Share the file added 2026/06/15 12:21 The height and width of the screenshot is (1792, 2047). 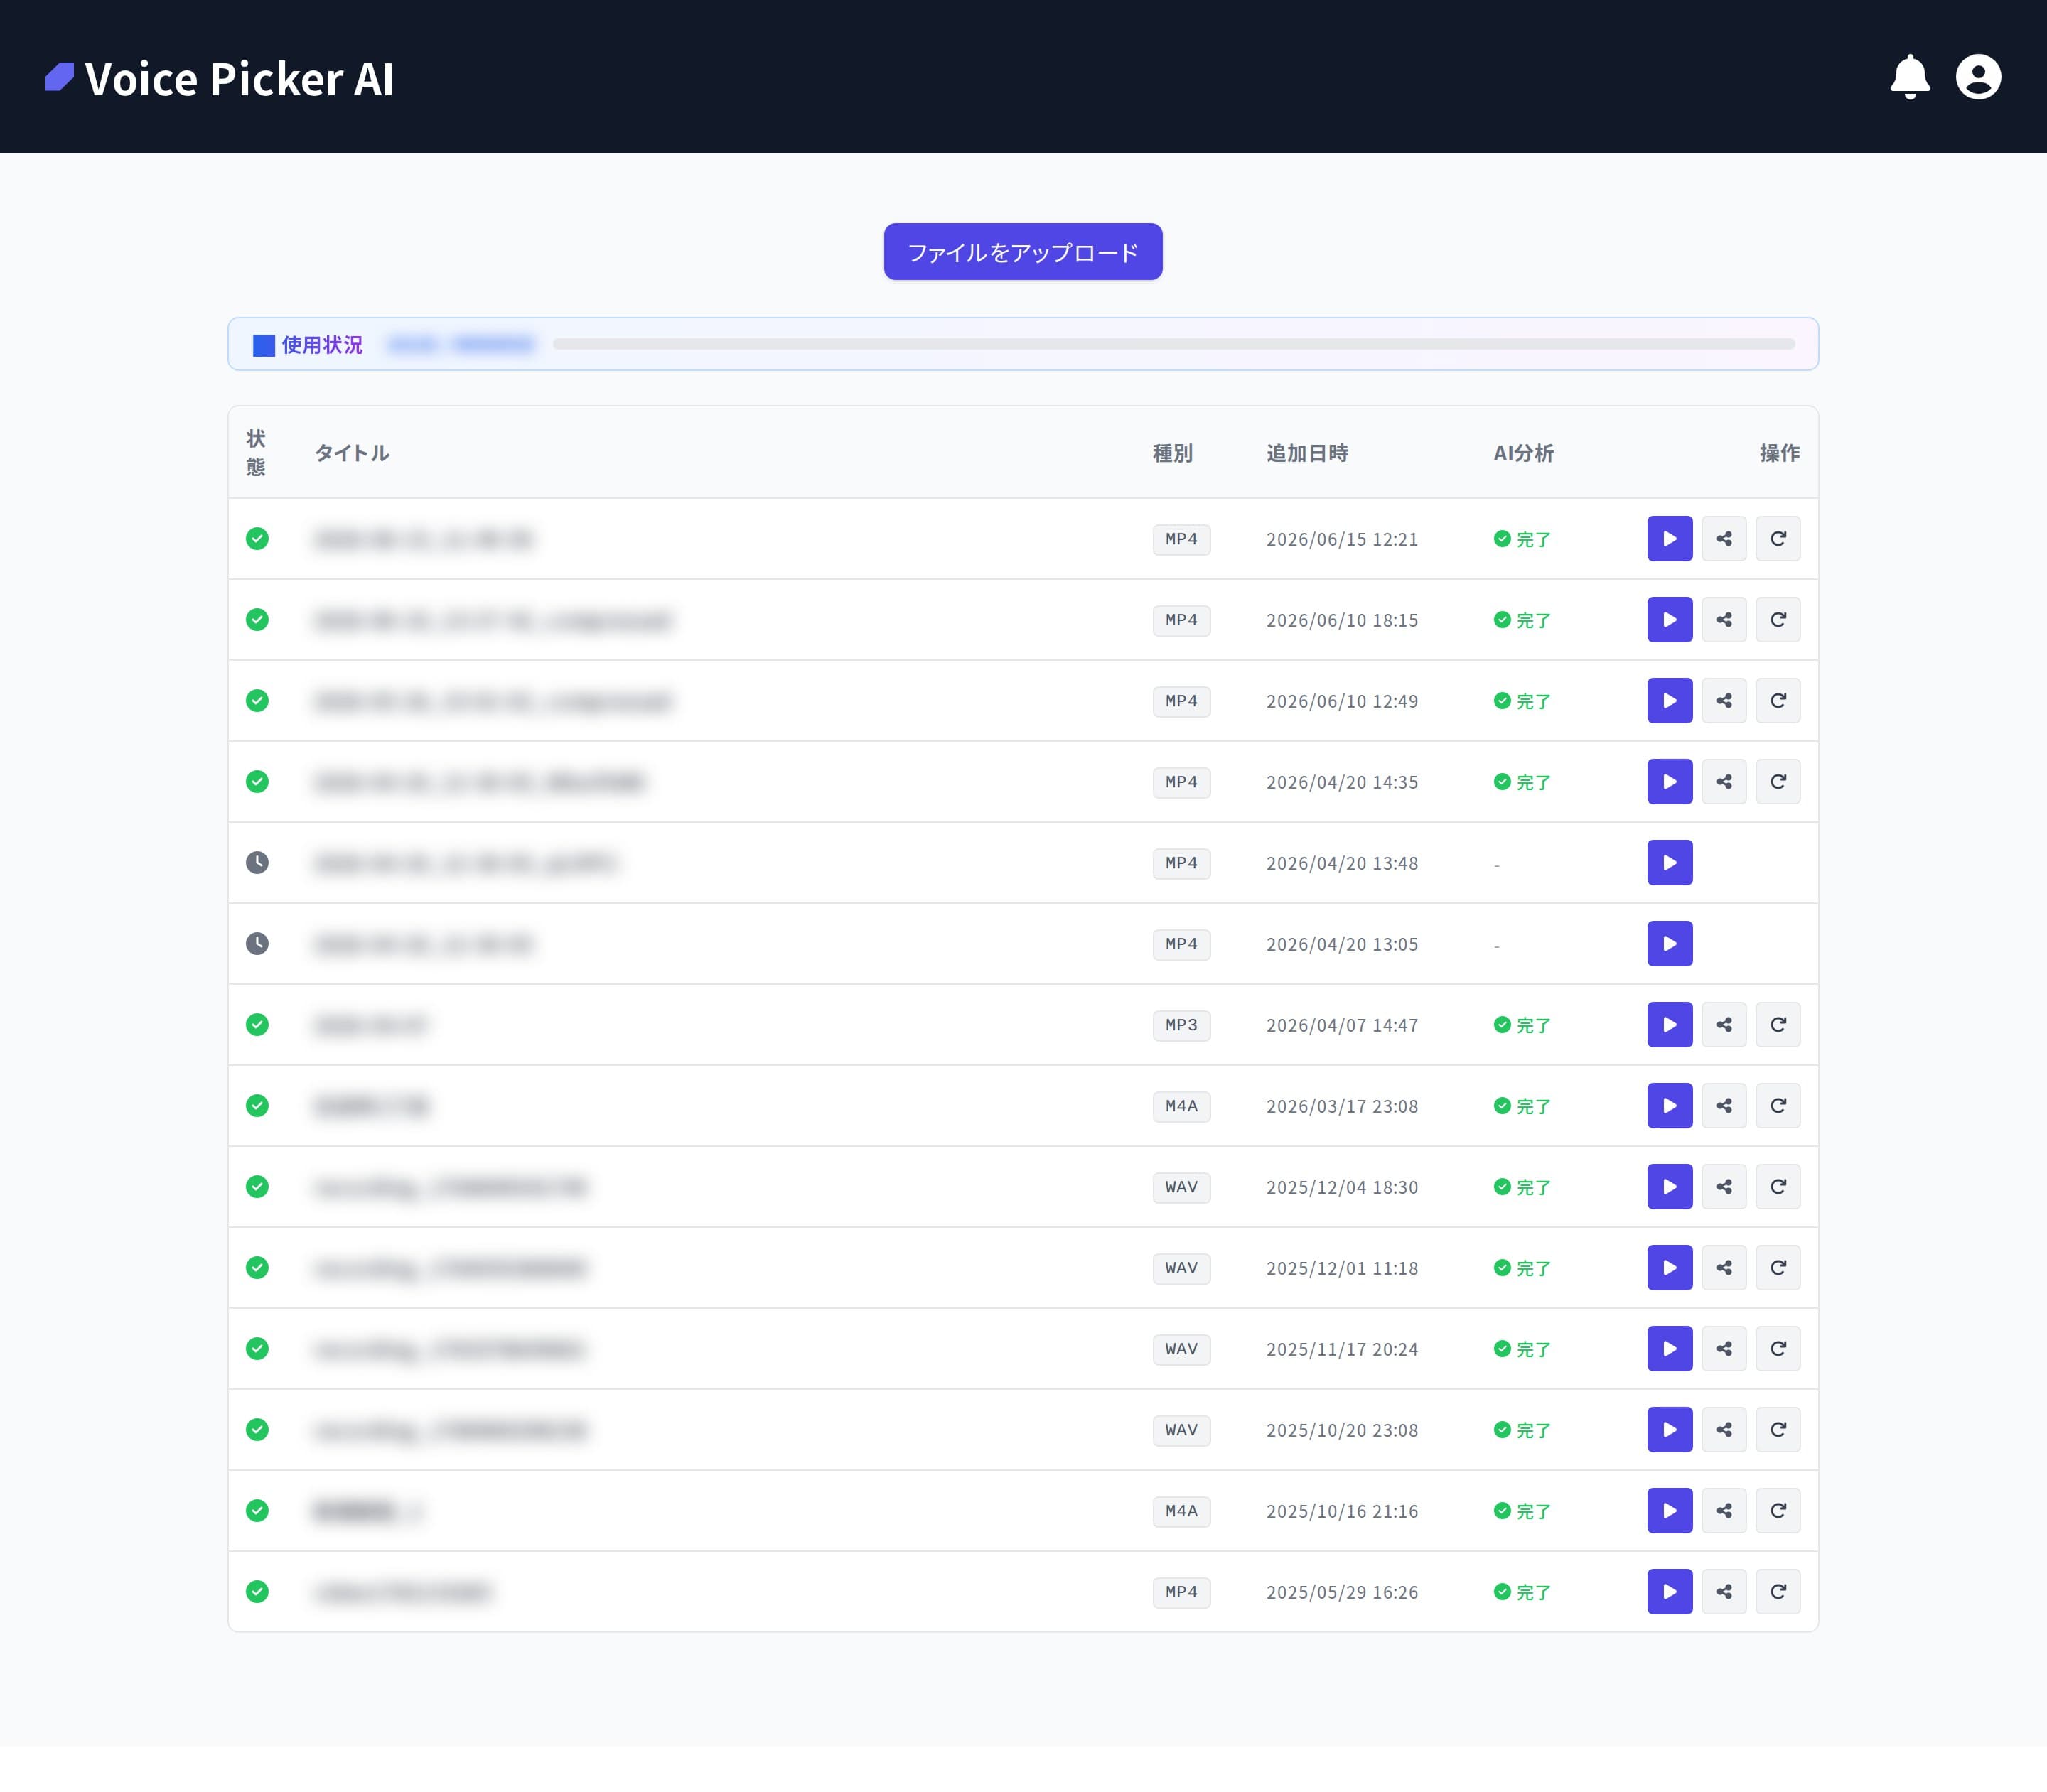pyautogui.click(x=1724, y=539)
